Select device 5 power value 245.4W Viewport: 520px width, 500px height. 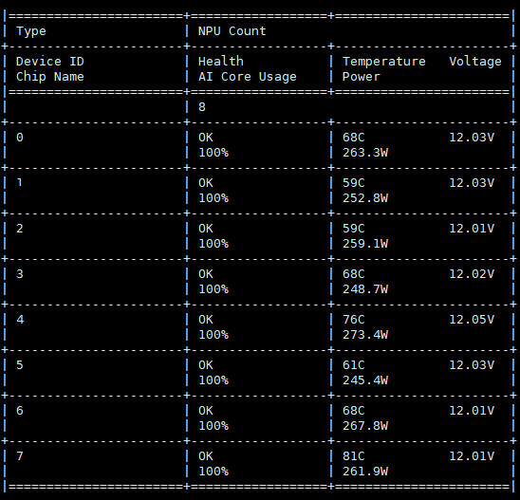click(x=365, y=380)
